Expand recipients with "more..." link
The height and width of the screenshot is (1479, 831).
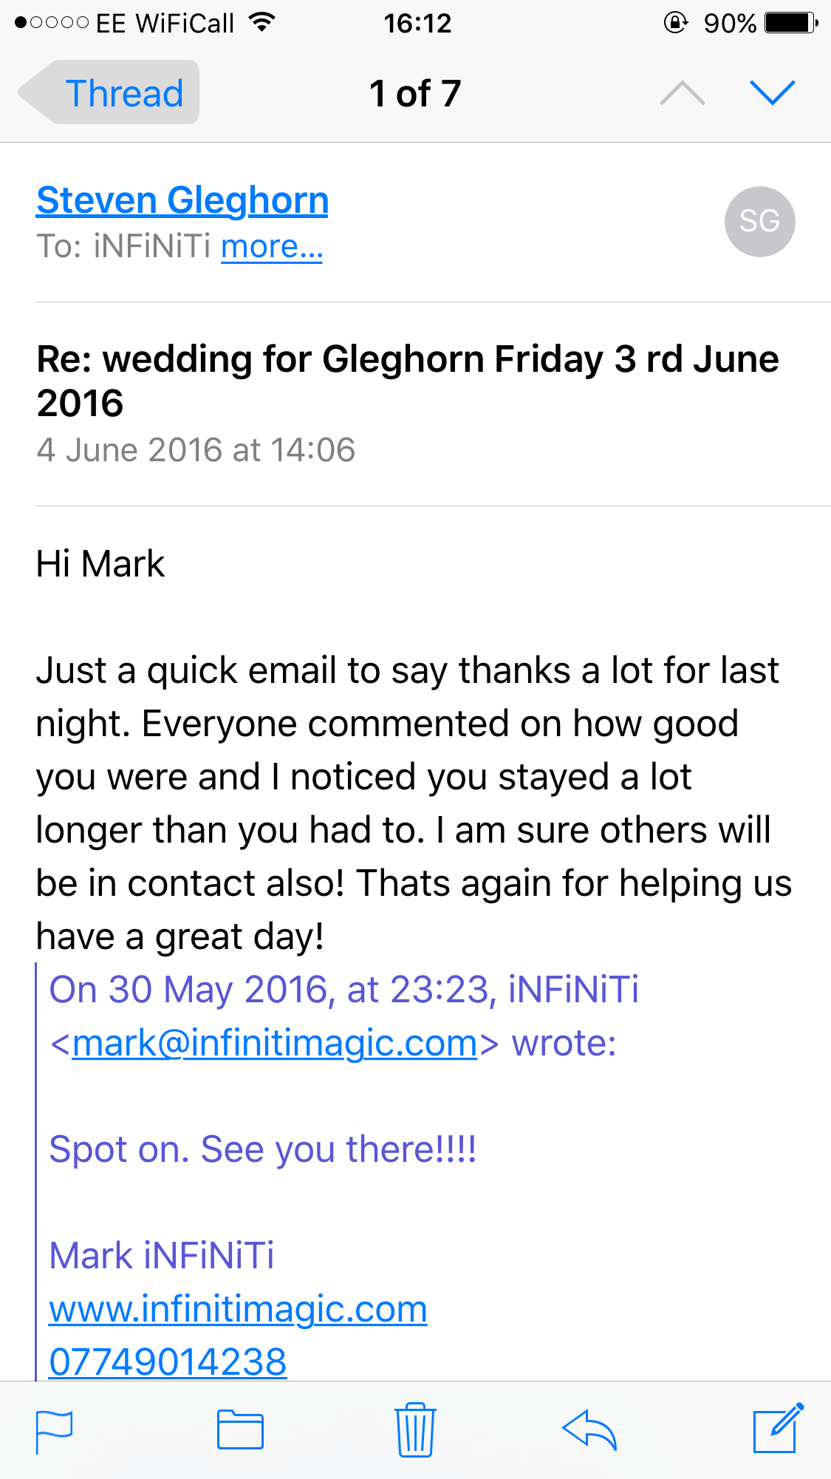coord(272,247)
